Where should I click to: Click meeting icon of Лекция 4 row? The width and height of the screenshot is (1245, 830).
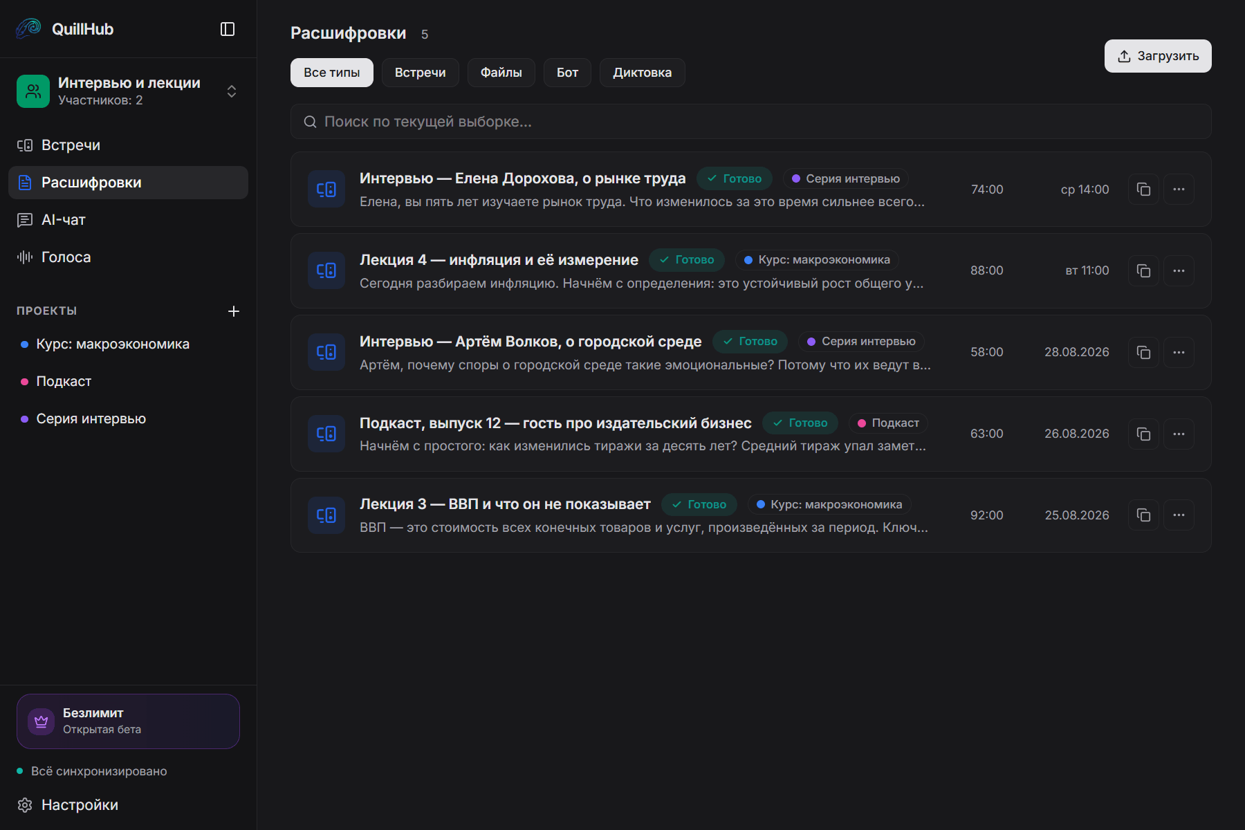(326, 270)
